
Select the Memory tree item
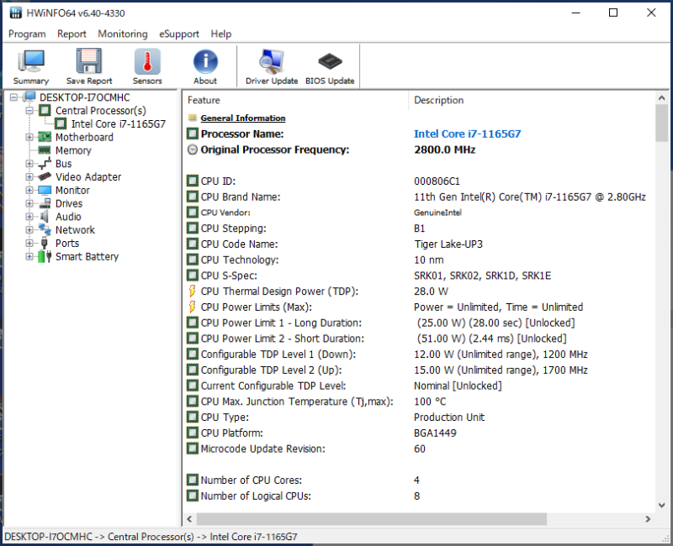pos(73,150)
